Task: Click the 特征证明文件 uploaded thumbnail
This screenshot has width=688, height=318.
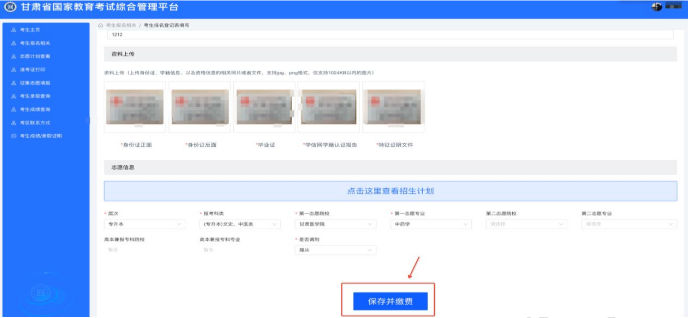Action: point(393,107)
